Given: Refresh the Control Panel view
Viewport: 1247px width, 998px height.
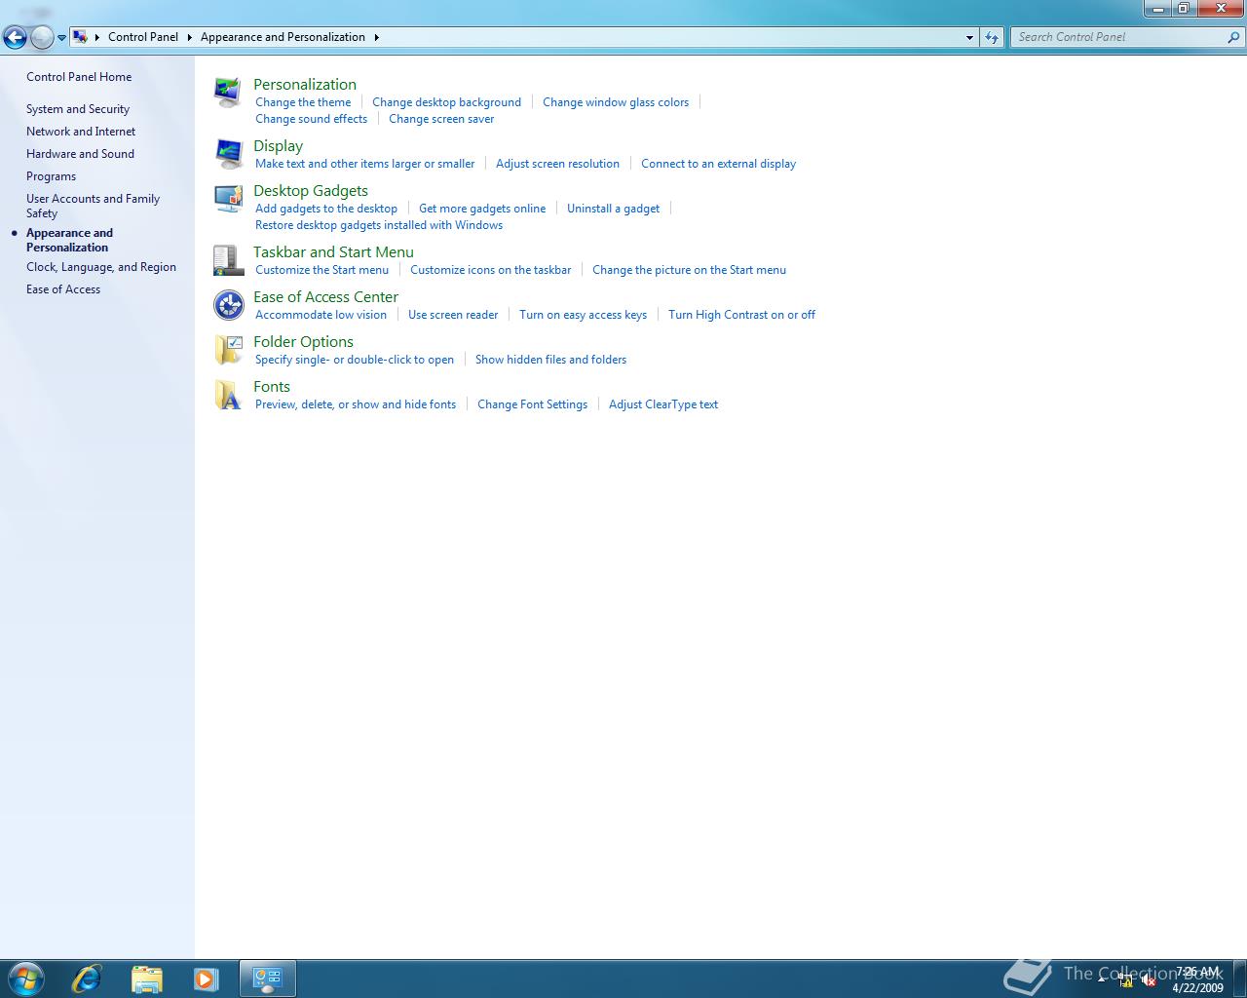Looking at the screenshot, I should [992, 37].
